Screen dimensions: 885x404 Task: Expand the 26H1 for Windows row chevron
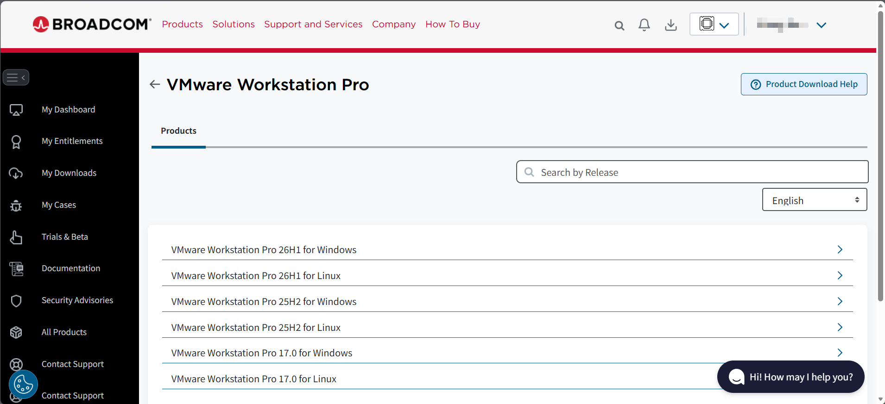tap(840, 249)
